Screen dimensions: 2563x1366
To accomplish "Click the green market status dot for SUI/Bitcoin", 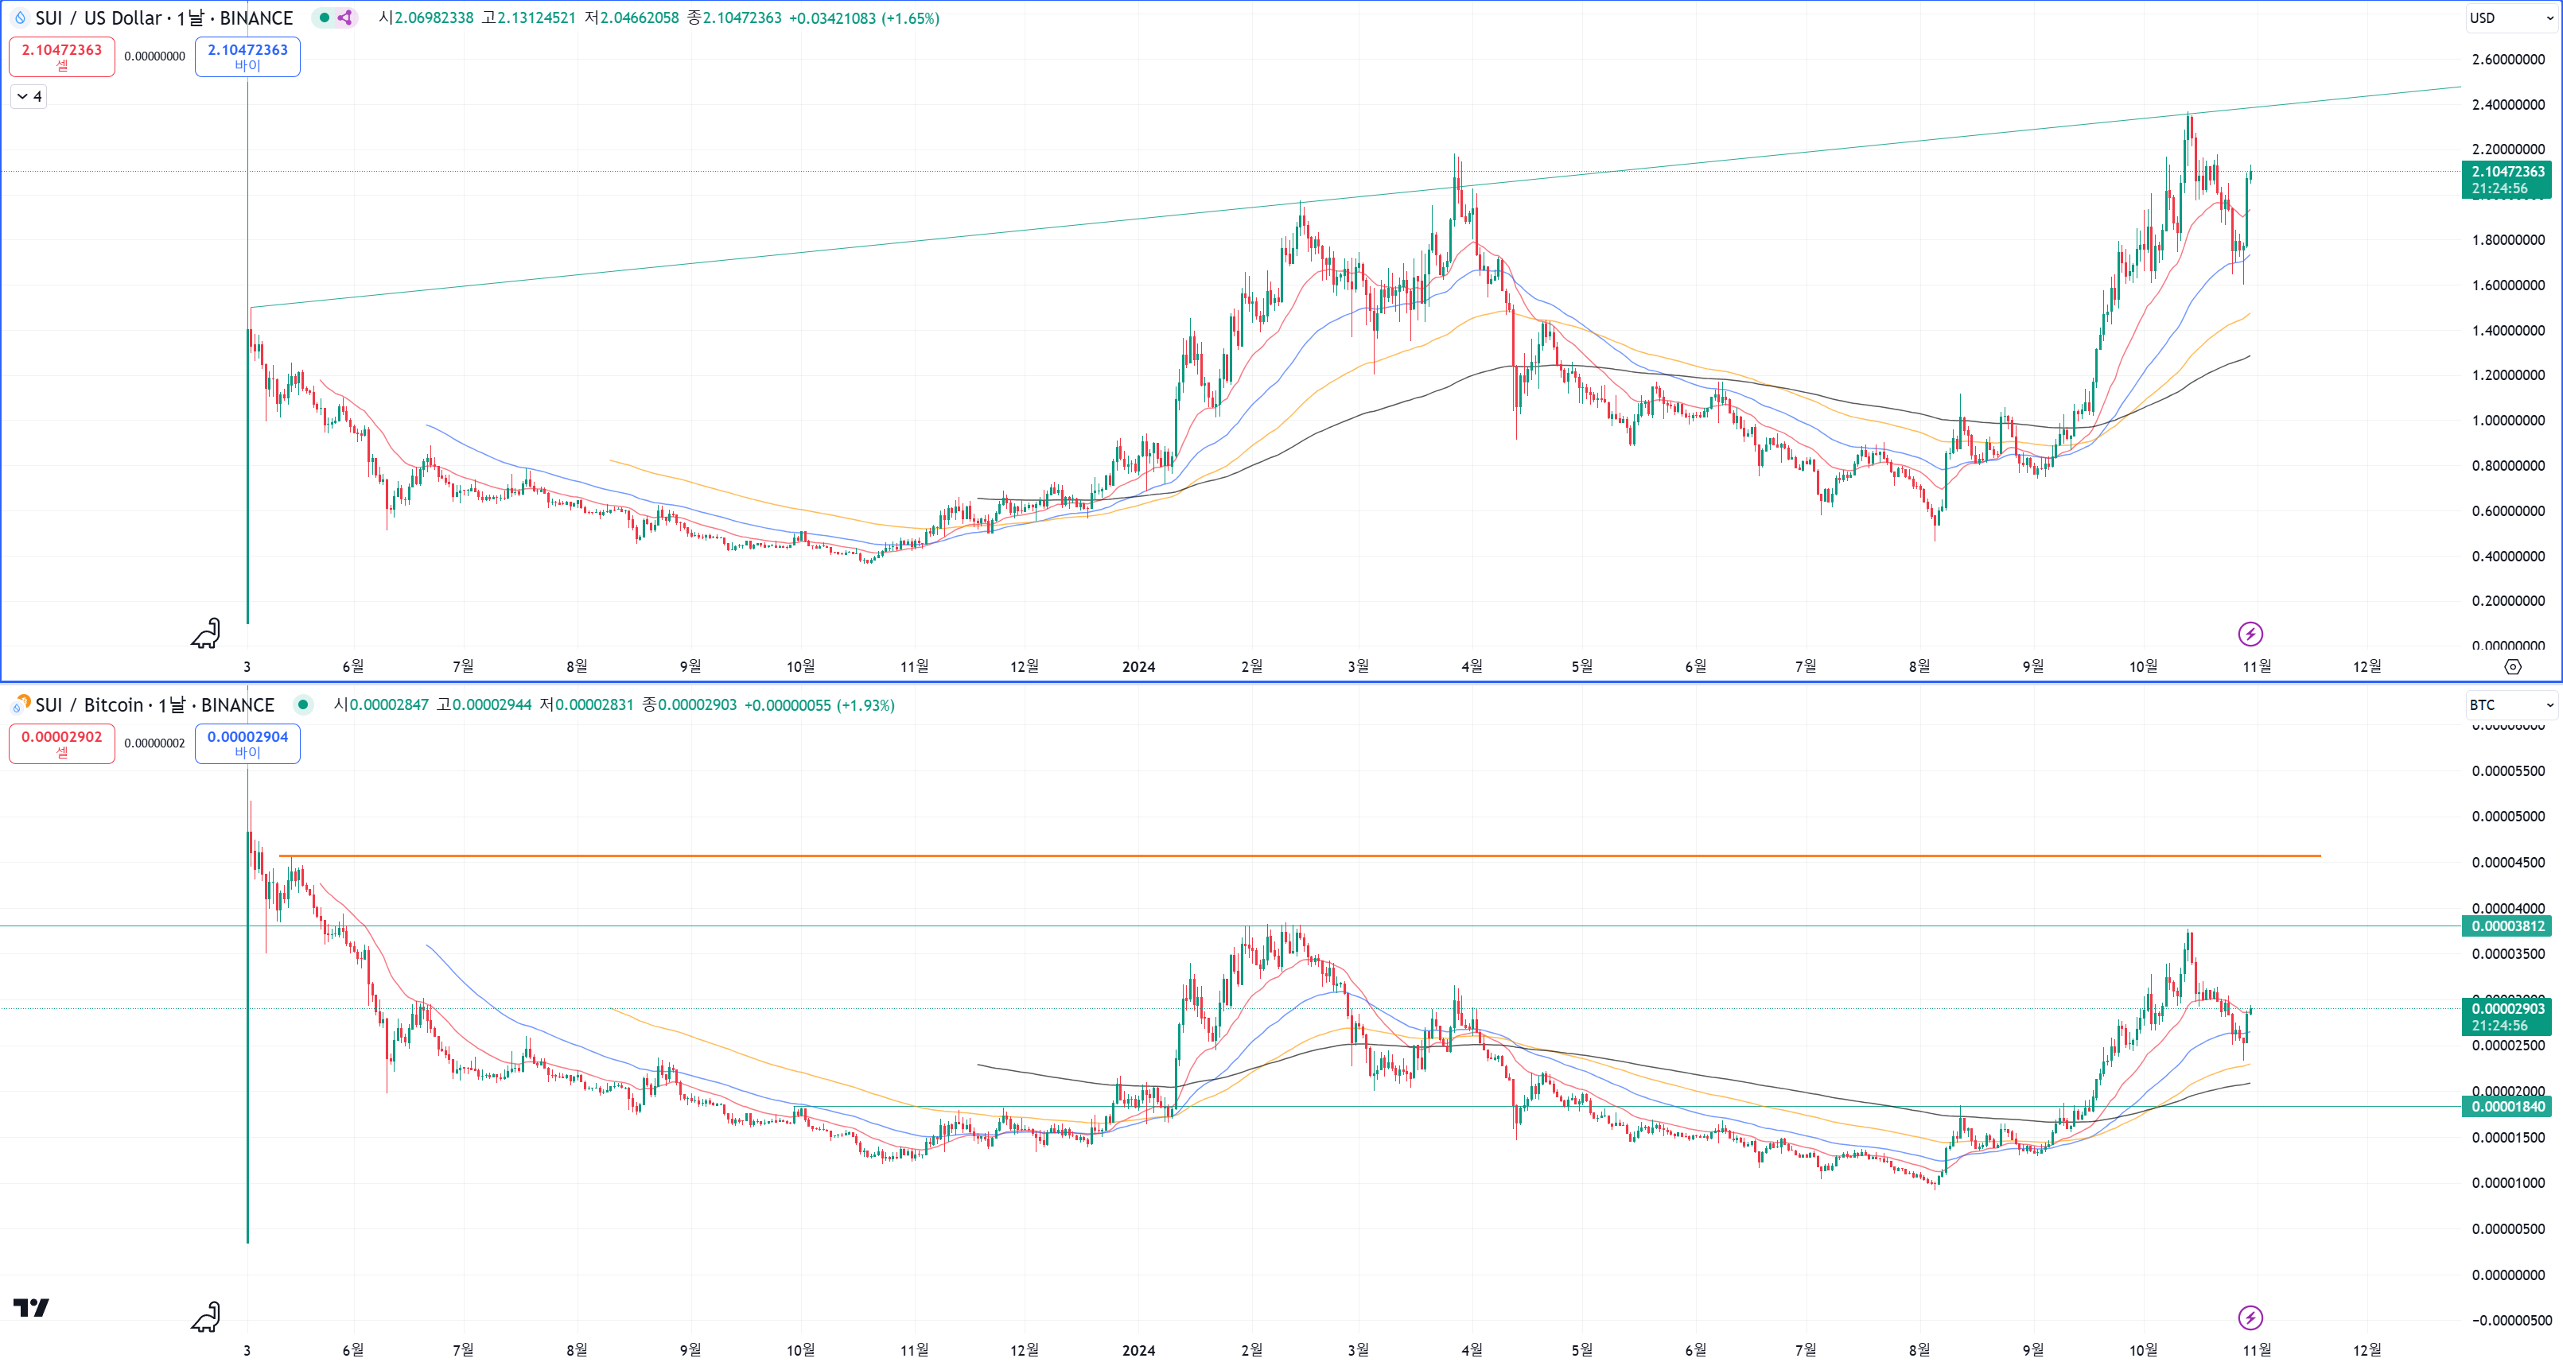I will click(x=303, y=705).
